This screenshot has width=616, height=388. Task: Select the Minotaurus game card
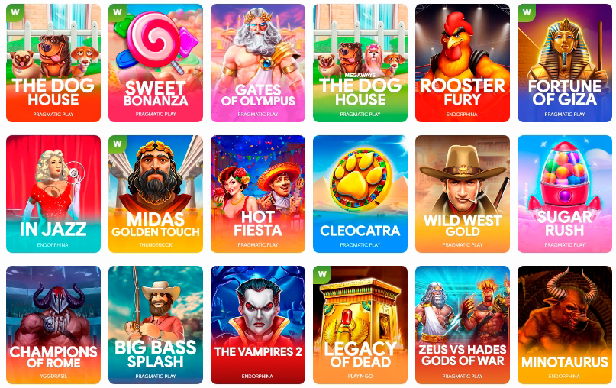(565, 325)
